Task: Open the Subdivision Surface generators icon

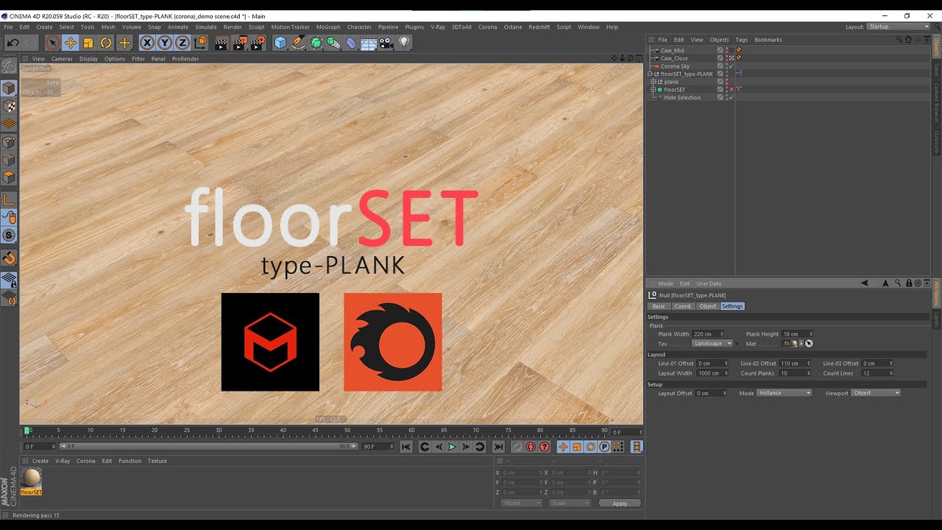Action: pos(316,43)
